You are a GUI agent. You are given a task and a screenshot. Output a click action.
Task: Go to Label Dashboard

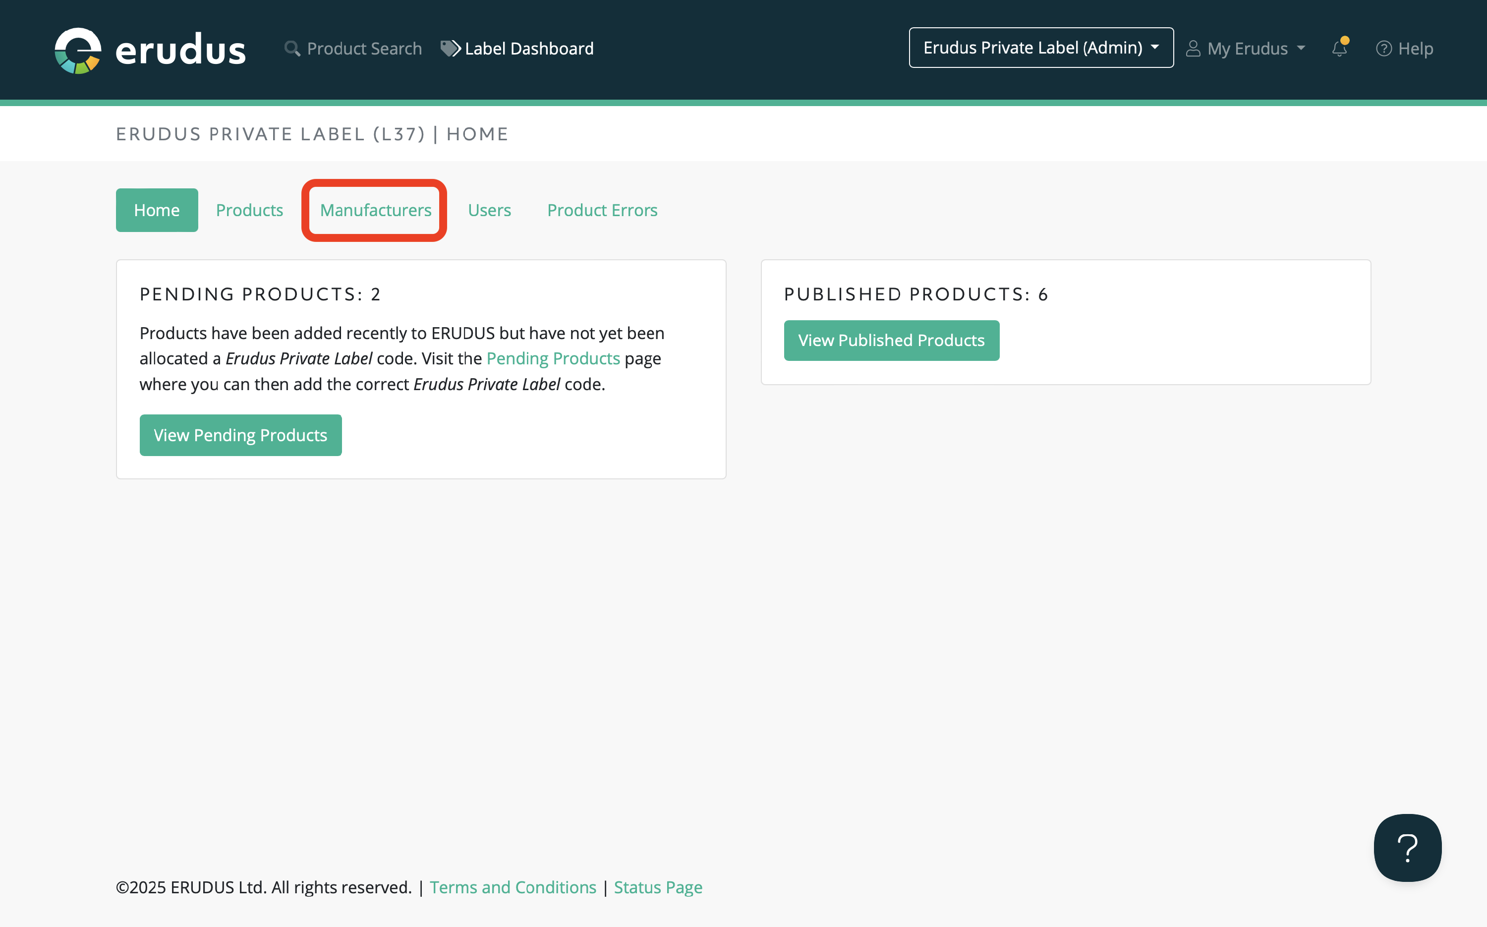529,49
